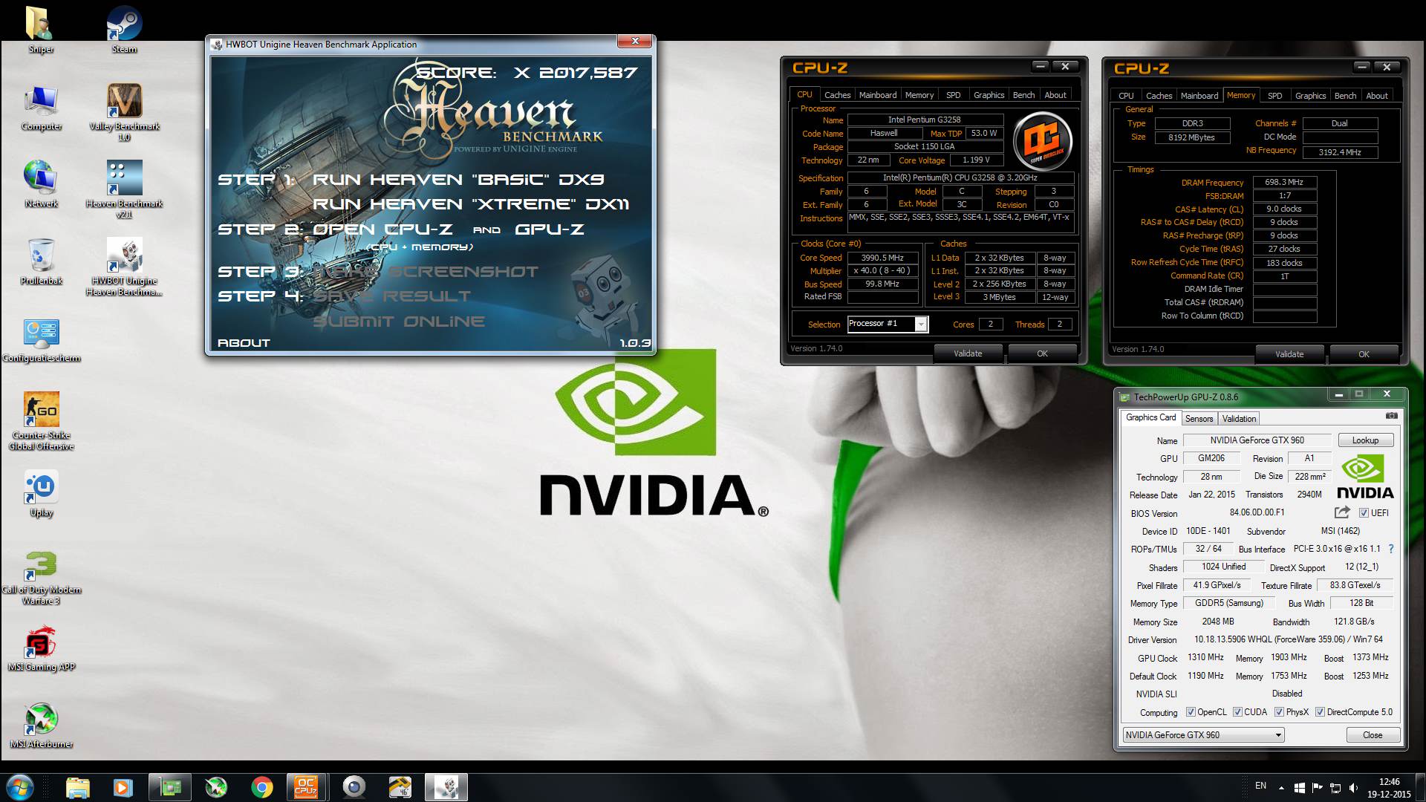Screen dimensions: 1426x802
Task: Click the Lookup button in GPU-Z
Action: point(1365,440)
